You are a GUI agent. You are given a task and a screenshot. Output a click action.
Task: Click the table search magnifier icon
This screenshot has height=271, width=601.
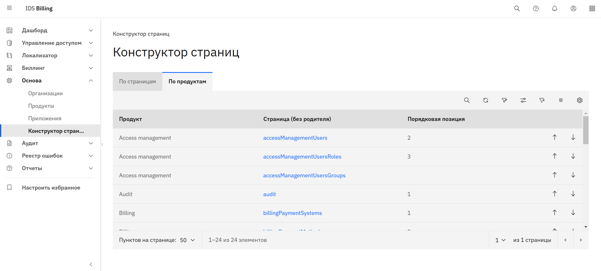(467, 100)
